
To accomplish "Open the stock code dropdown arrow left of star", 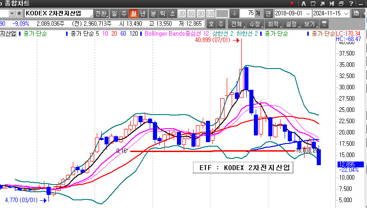I will (x=12, y=13).
